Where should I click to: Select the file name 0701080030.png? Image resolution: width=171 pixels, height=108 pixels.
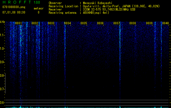pyautogui.click(x=14, y=7)
